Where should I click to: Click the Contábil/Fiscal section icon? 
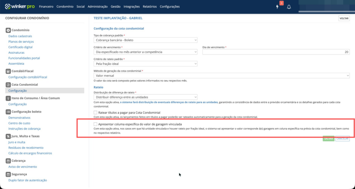click(x=9, y=71)
